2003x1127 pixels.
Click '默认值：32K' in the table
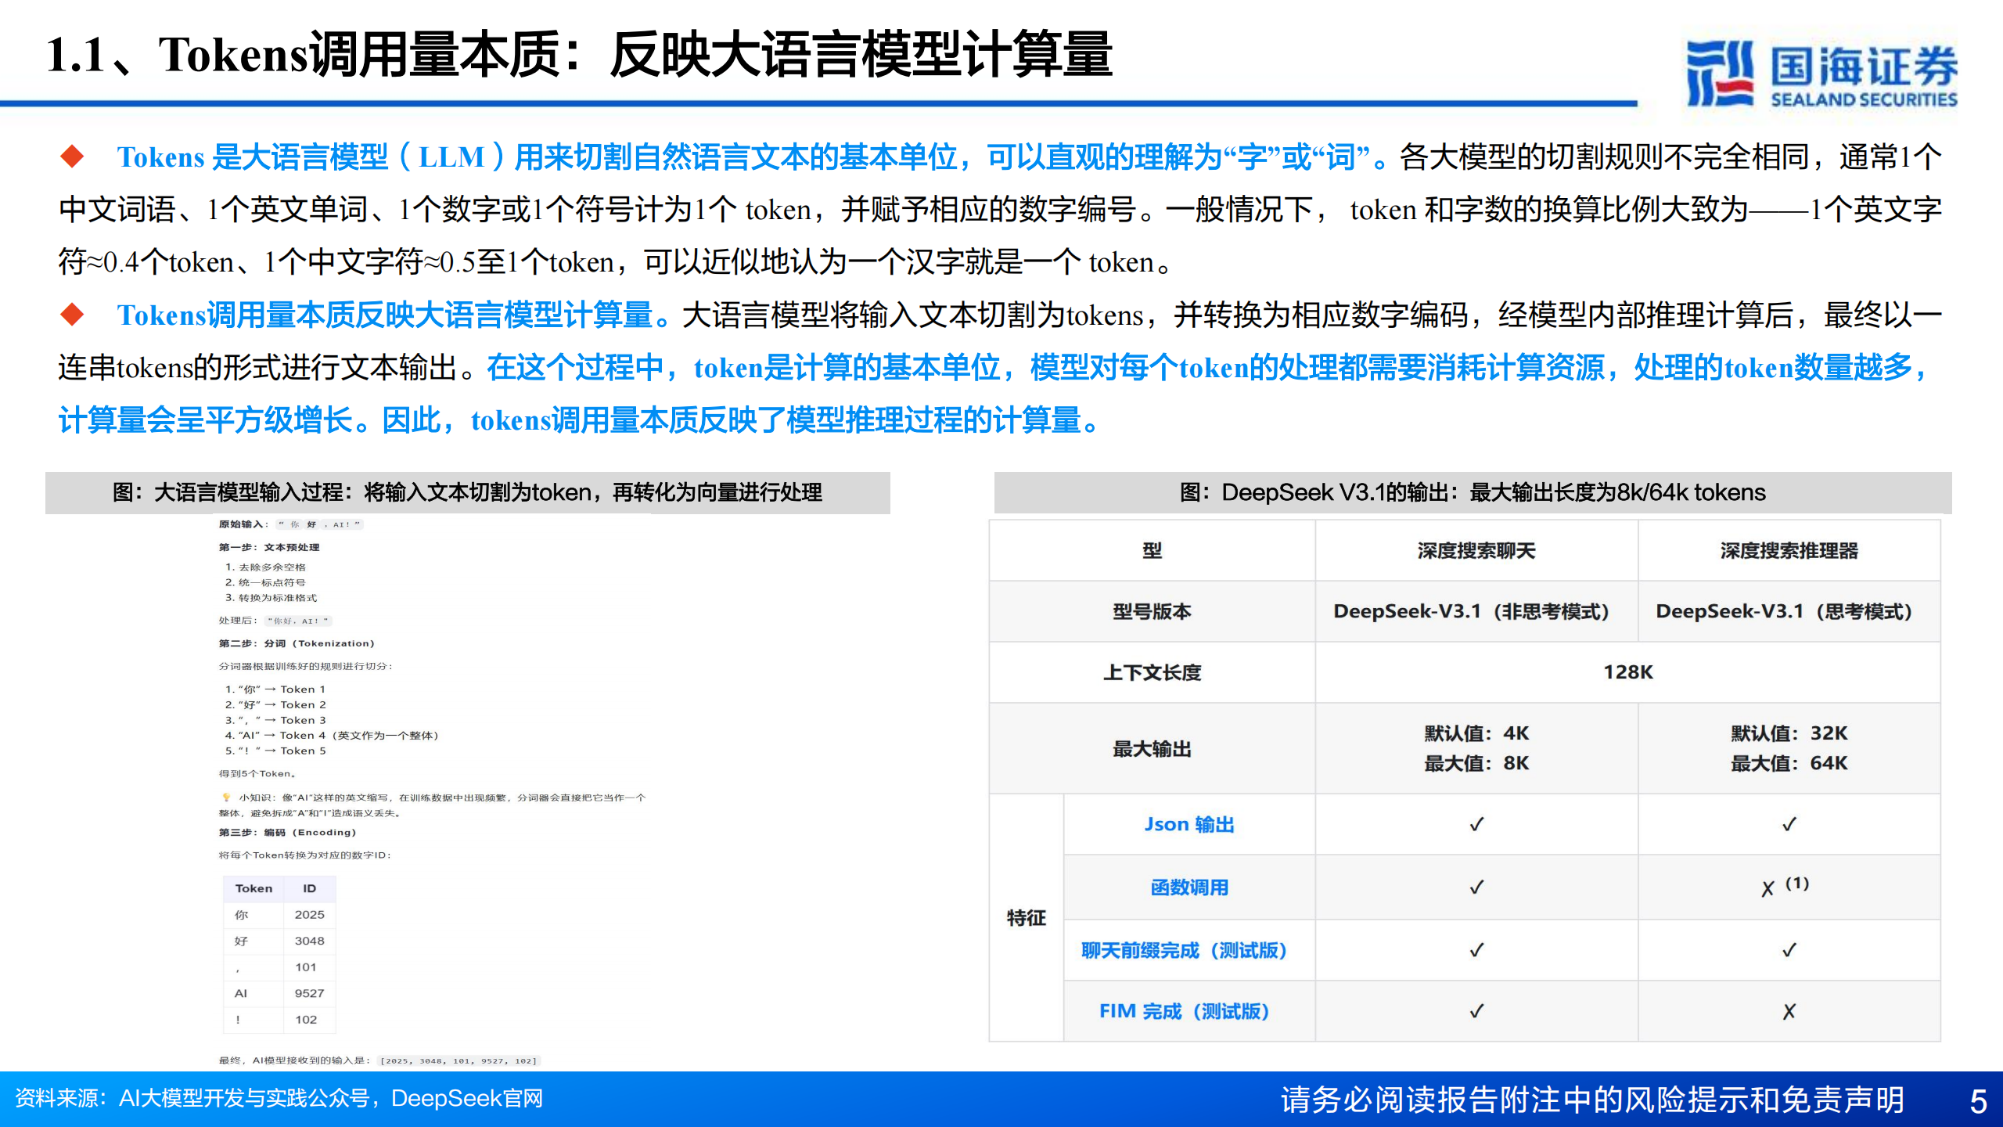pos(1789,733)
